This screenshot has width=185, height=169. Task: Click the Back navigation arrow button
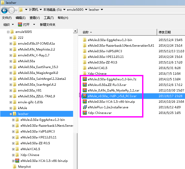(x=4, y=10)
